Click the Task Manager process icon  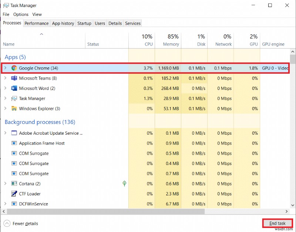pos(14,98)
